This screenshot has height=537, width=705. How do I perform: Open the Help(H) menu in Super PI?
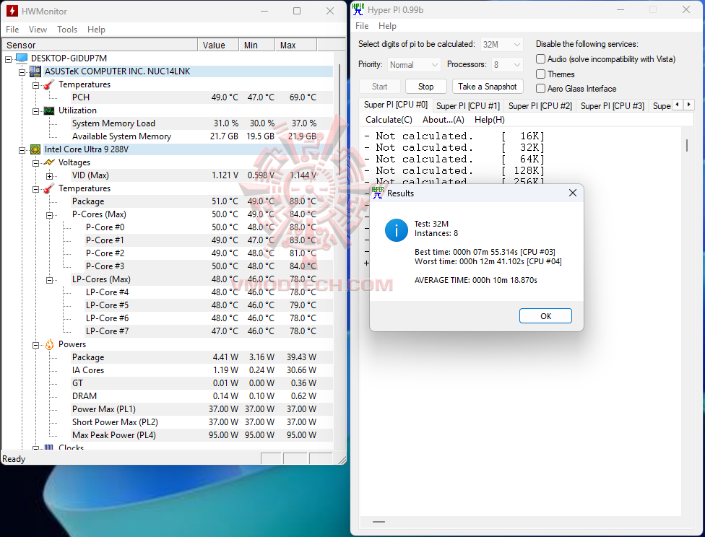point(490,120)
